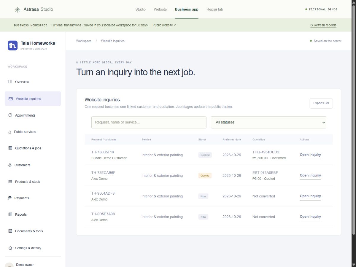Click the Tala Homeworks logo icon
The image size is (356, 267).
coord(13,45)
